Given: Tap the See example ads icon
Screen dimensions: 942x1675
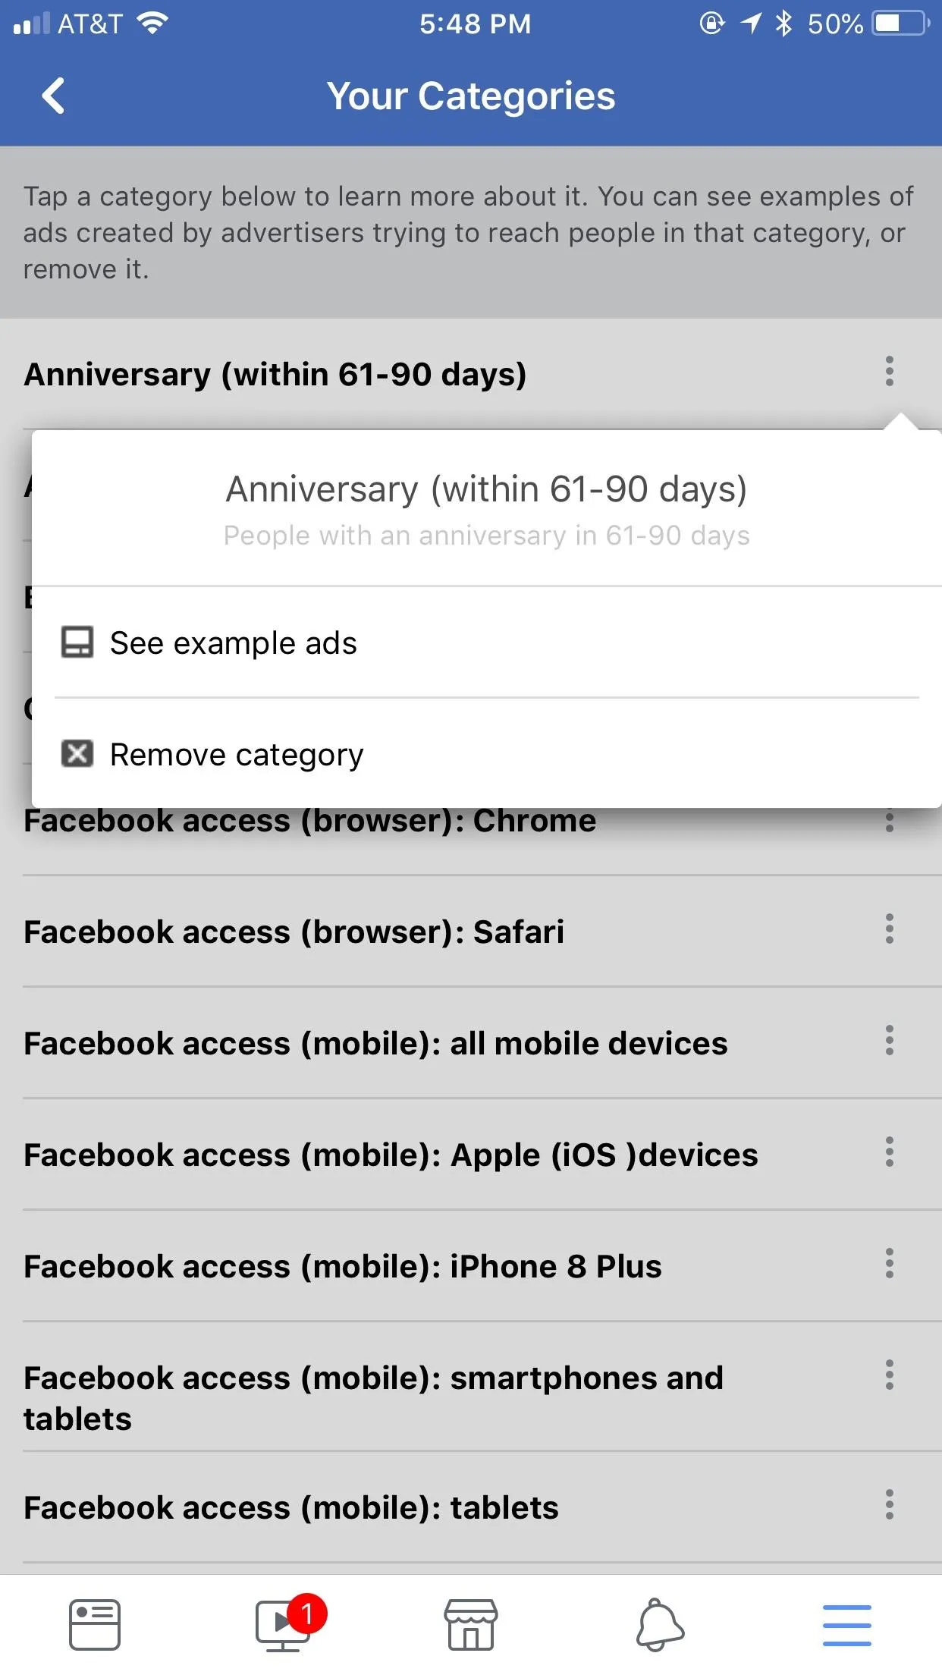Looking at the screenshot, I should 77,643.
